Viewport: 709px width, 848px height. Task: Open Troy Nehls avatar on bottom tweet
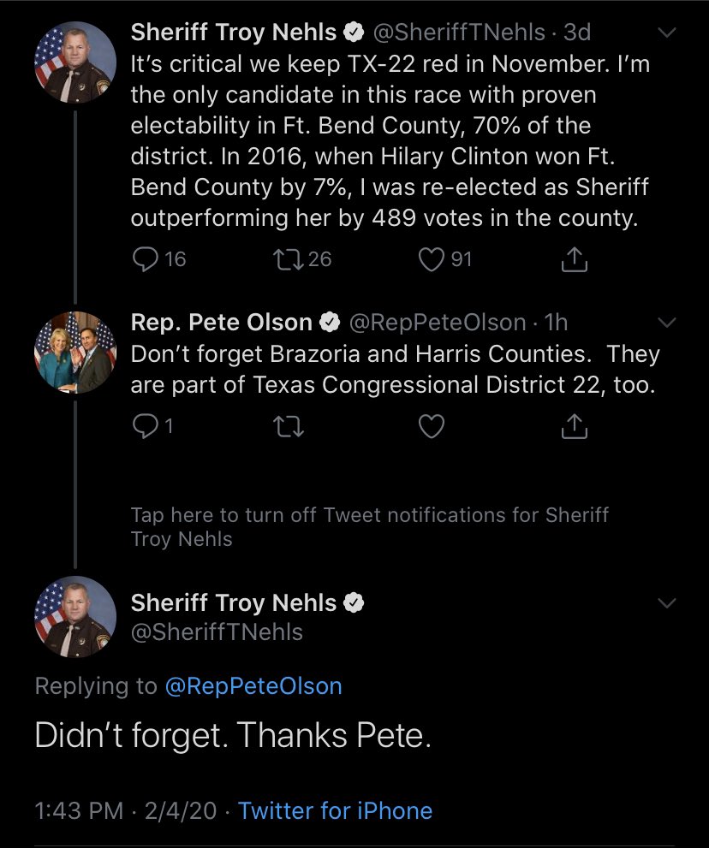(75, 616)
